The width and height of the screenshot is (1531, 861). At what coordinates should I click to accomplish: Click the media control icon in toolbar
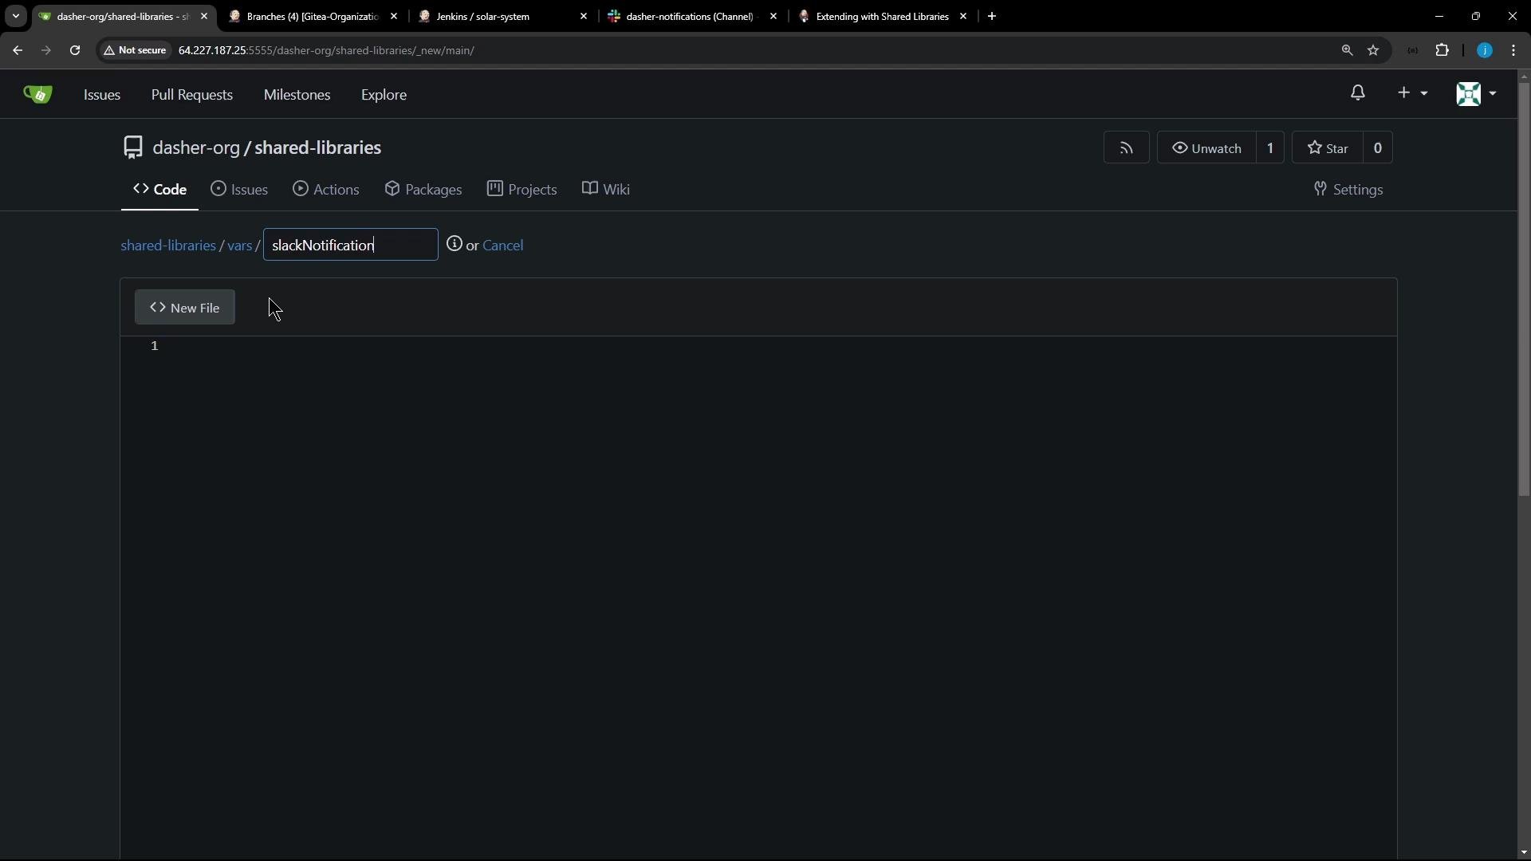[1412, 50]
